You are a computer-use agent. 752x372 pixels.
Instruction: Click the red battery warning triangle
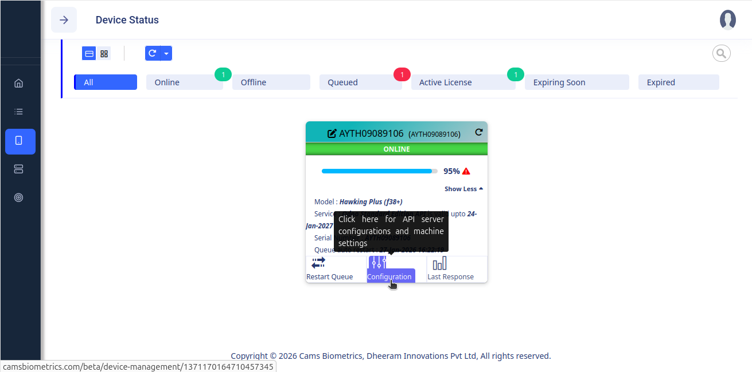pyautogui.click(x=466, y=171)
